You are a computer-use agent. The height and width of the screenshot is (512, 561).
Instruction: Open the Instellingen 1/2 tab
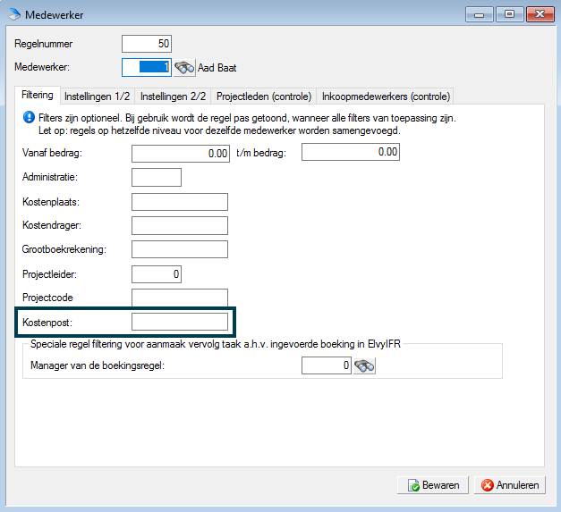(x=97, y=97)
